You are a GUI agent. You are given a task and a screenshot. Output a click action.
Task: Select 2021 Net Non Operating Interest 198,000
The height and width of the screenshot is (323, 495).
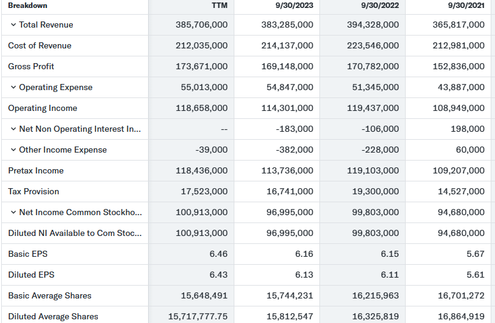467,129
